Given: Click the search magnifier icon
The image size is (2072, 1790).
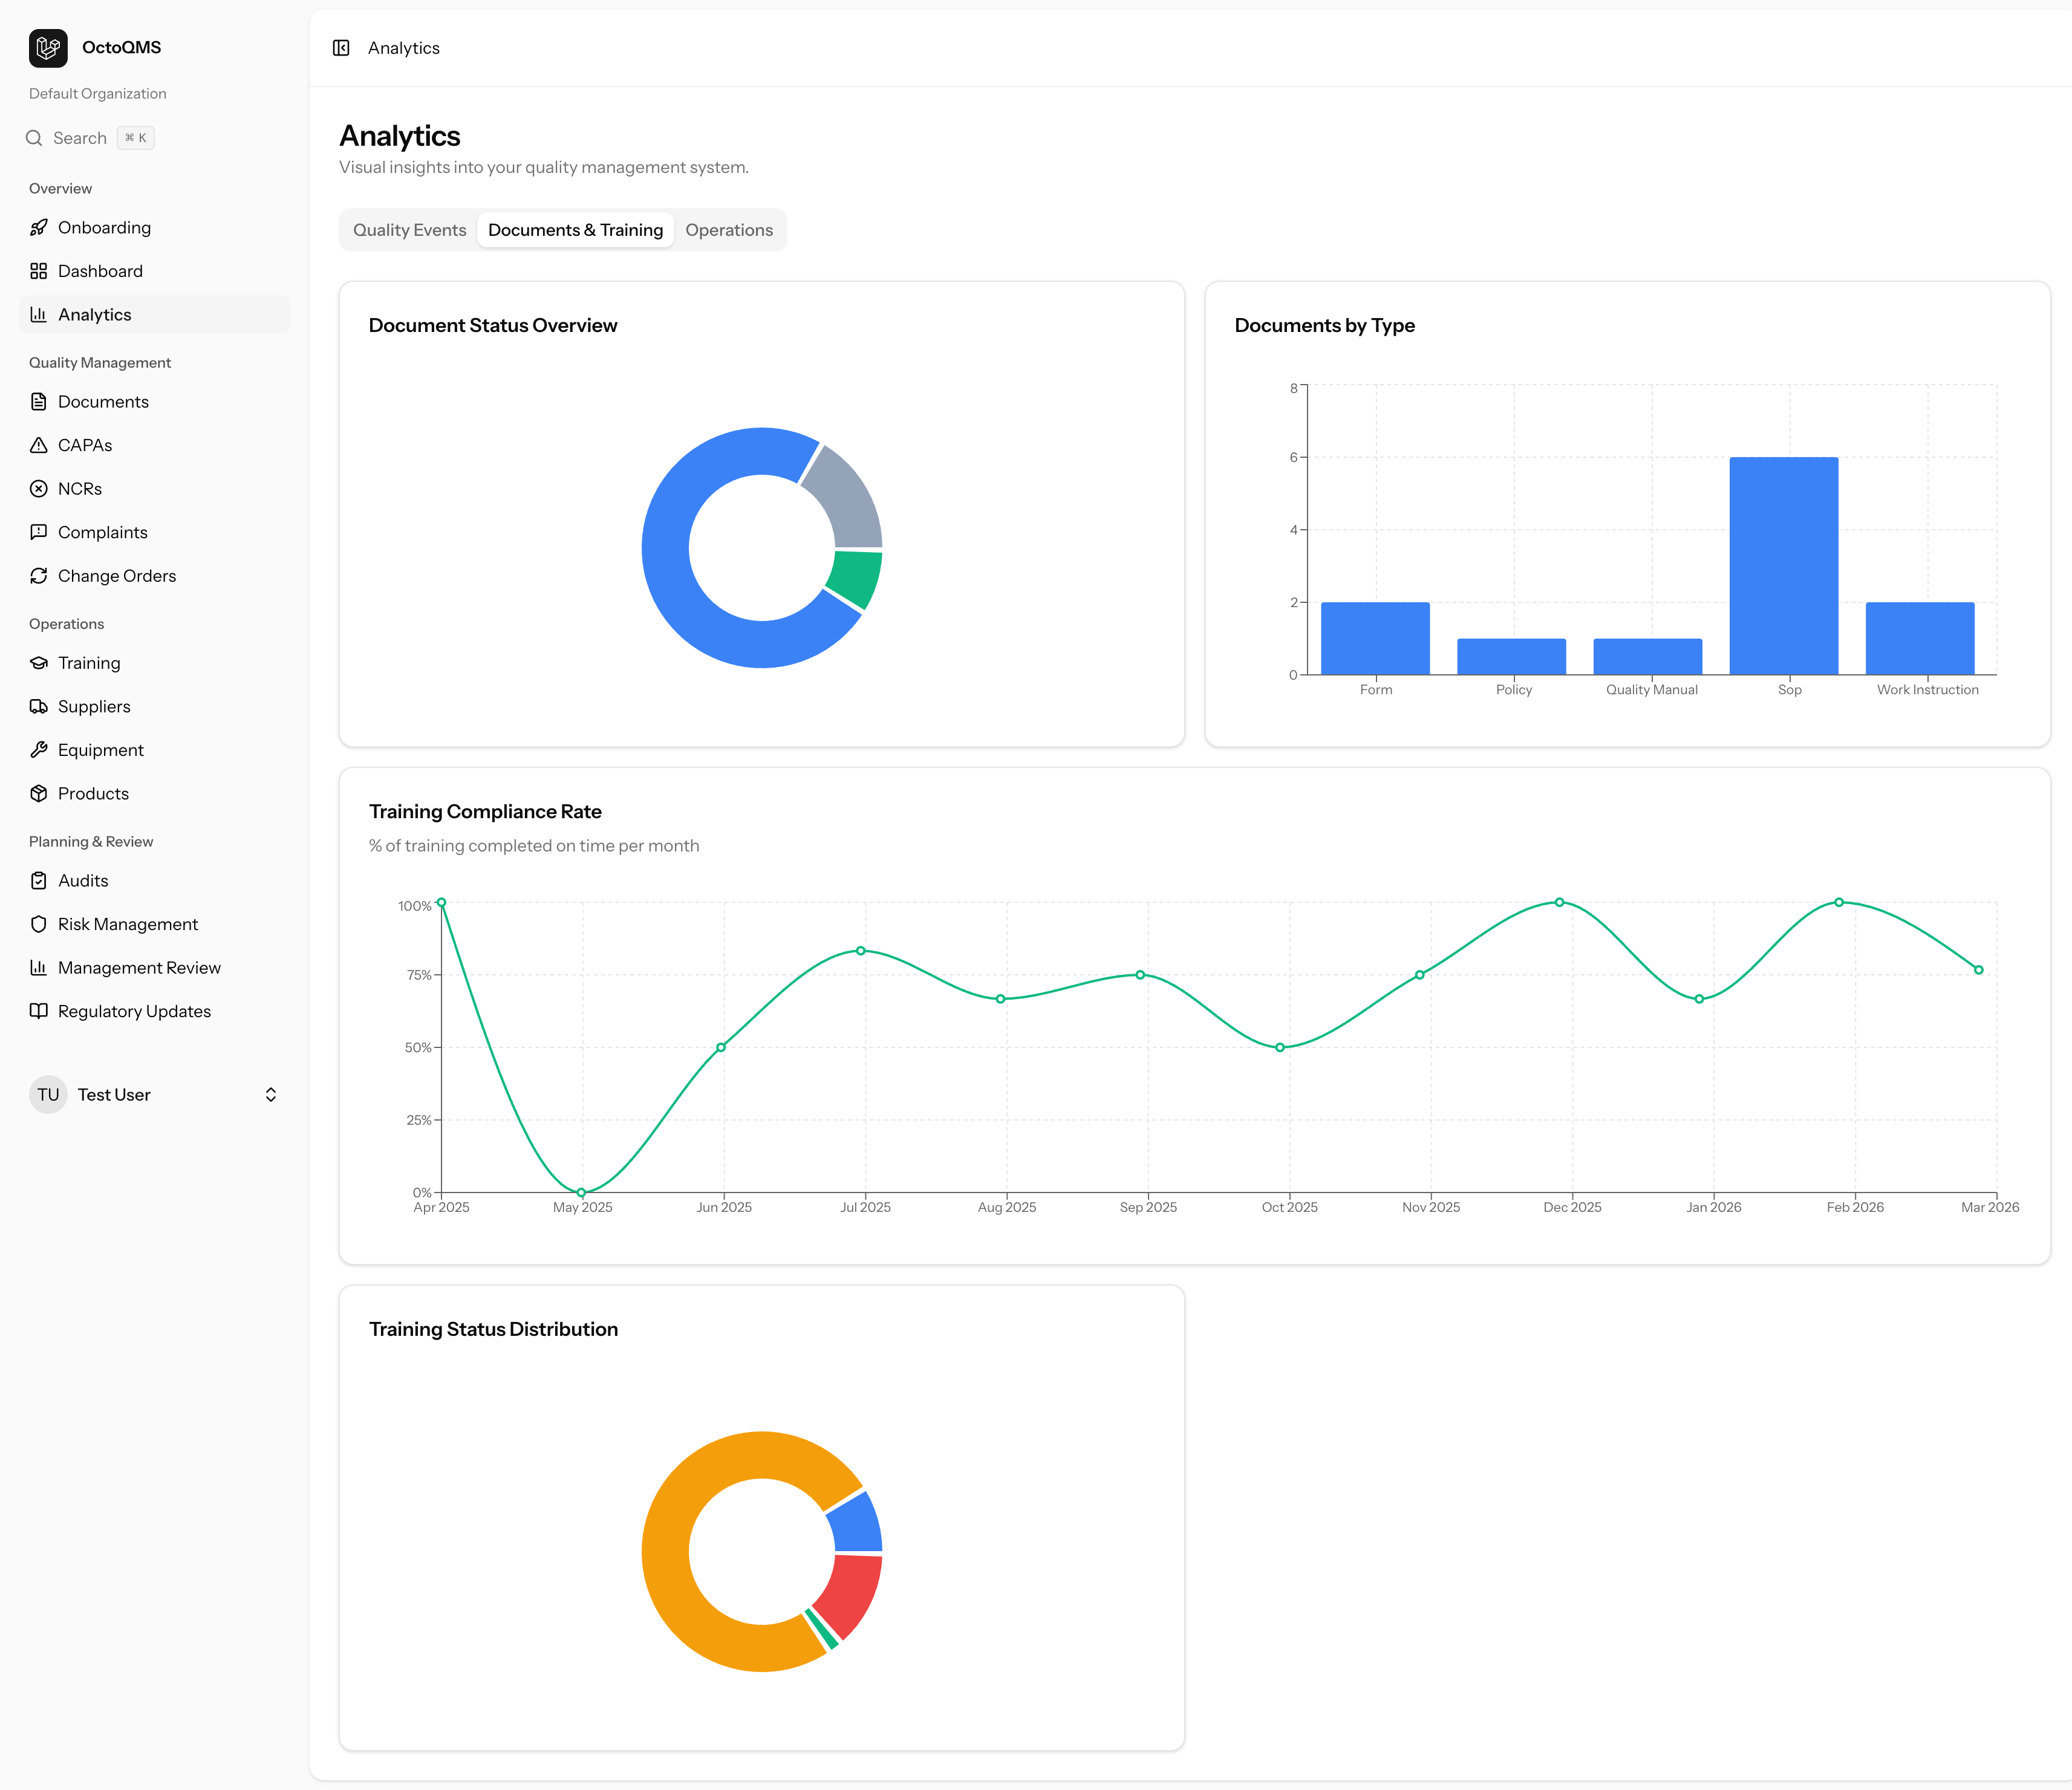Looking at the screenshot, I should pyautogui.click(x=34, y=138).
